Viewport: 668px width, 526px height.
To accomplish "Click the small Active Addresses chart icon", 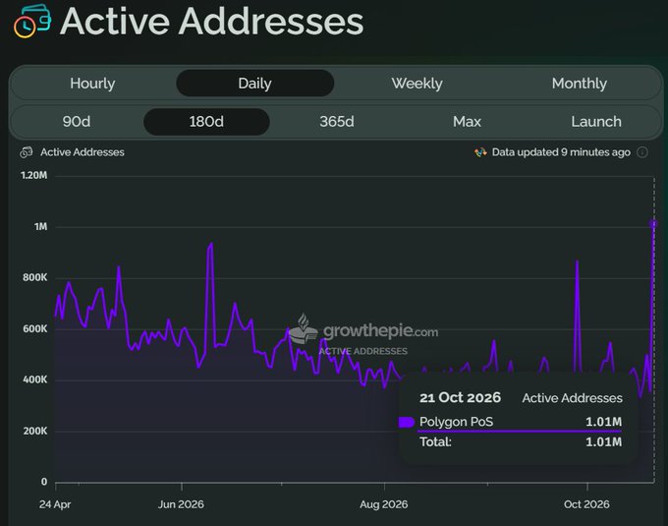I will 27,152.
